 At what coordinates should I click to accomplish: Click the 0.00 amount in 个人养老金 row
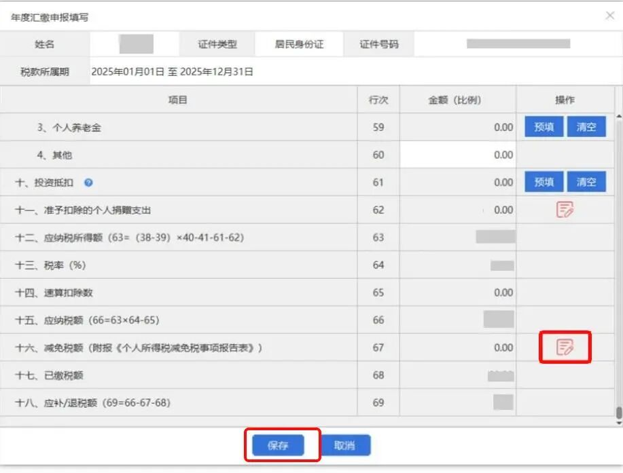503,128
